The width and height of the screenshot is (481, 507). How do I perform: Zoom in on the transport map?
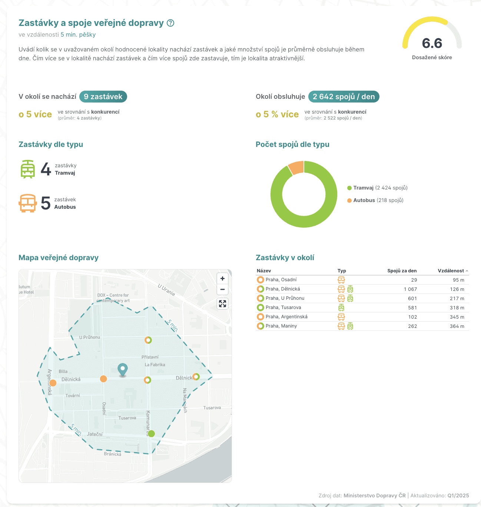pos(222,278)
